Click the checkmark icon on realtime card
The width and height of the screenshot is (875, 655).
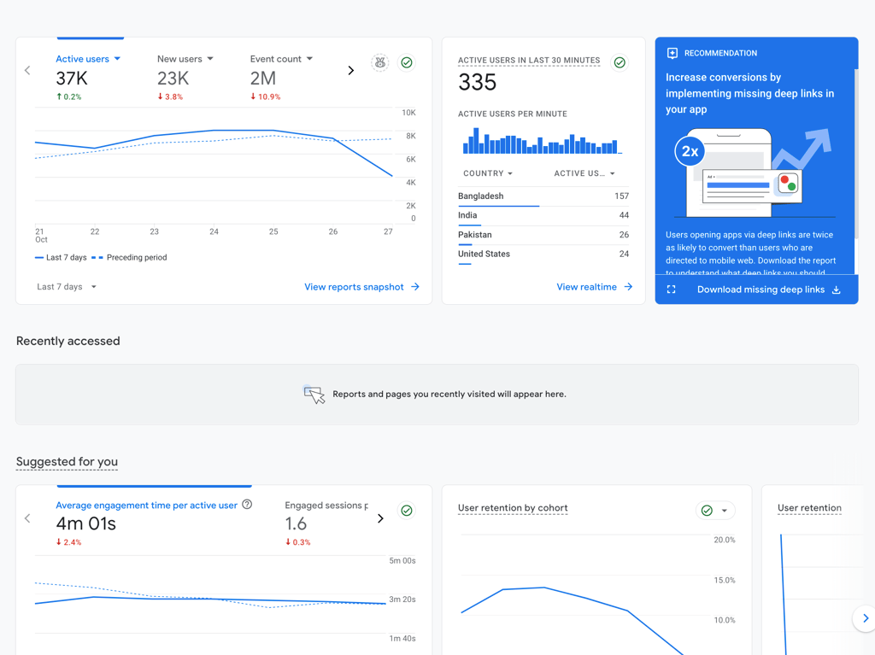click(620, 62)
